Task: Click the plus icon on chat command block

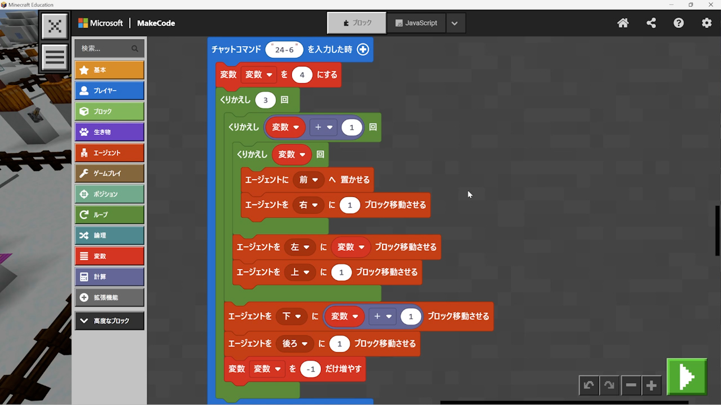Action: coord(363,49)
